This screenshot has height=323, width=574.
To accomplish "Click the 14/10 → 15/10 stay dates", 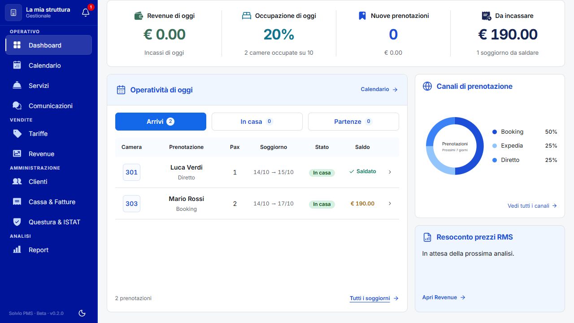I will point(274,172).
